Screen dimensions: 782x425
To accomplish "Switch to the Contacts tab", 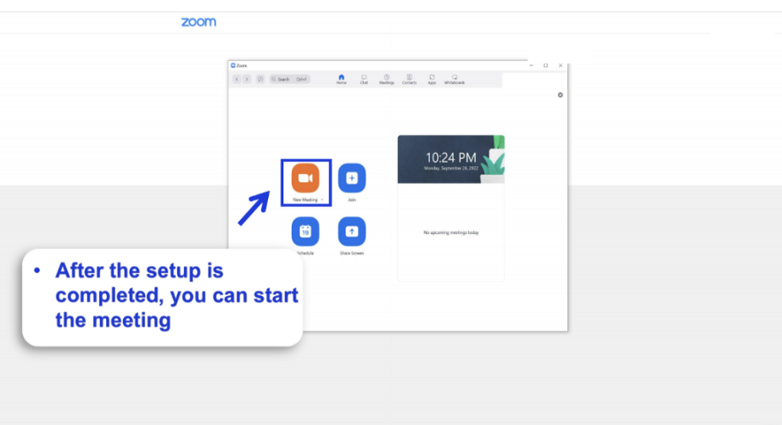I will click(410, 79).
